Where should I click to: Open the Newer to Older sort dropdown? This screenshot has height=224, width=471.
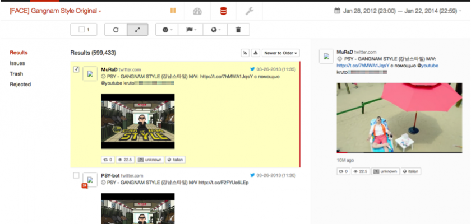(281, 53)
